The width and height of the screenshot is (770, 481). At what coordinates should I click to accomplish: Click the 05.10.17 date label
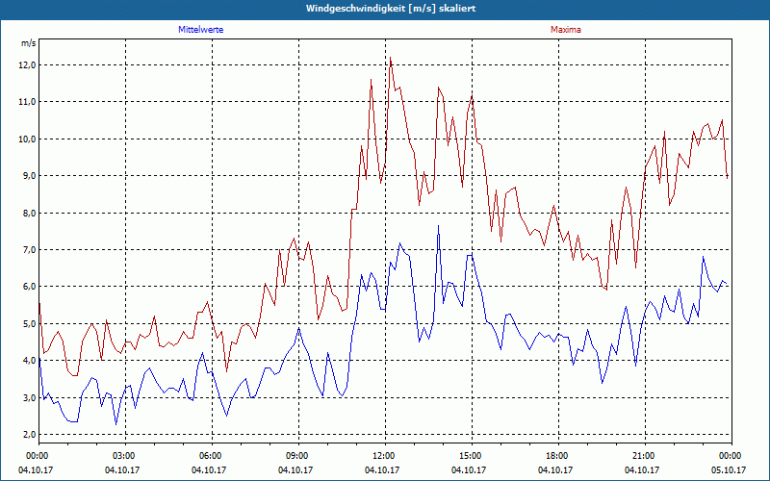[729, 469]
